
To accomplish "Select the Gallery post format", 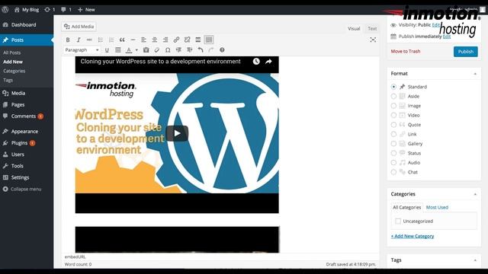I will coord(393,144).
